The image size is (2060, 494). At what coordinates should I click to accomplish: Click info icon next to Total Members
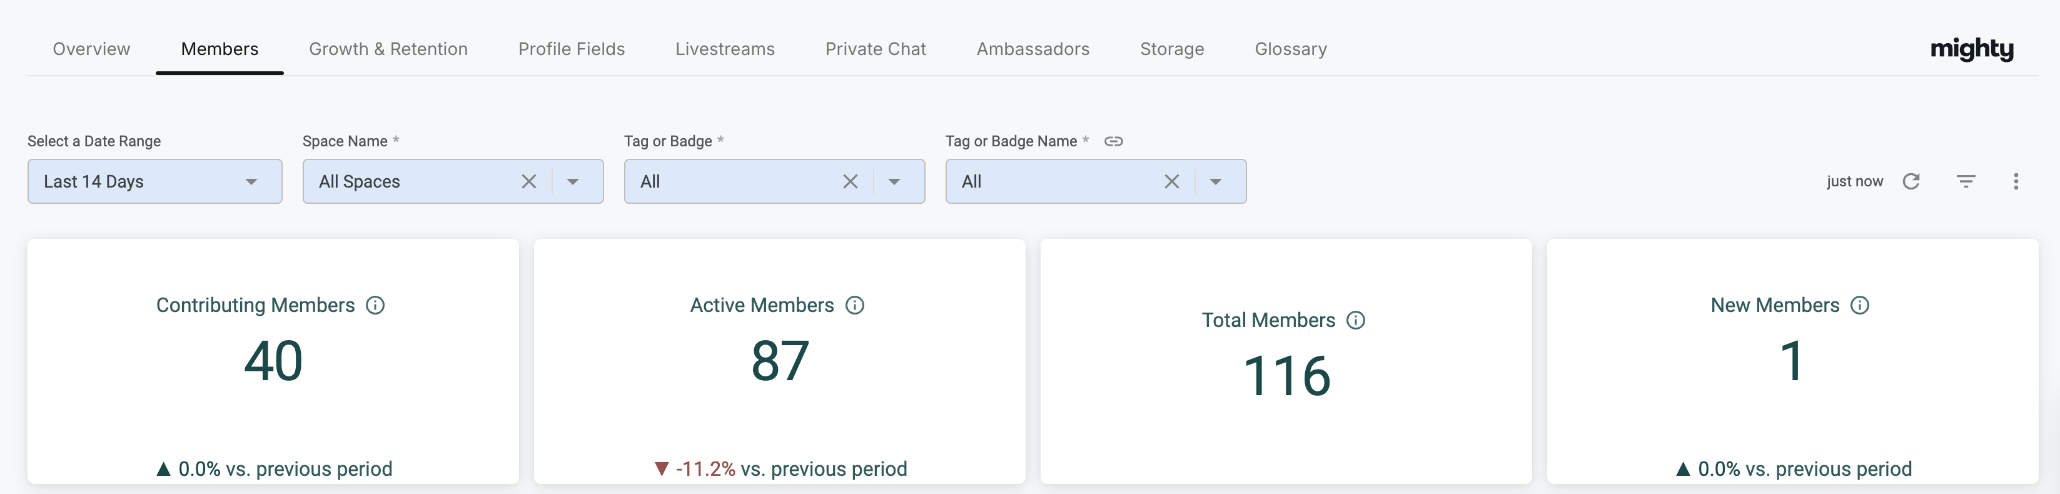(x=1355, y=321)
